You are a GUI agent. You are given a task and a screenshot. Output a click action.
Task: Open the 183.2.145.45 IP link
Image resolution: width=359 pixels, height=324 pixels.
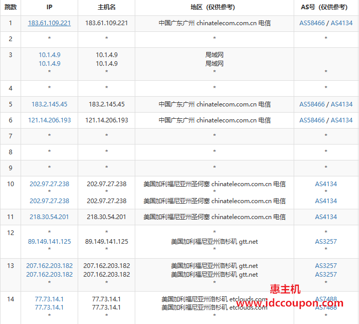49,104
